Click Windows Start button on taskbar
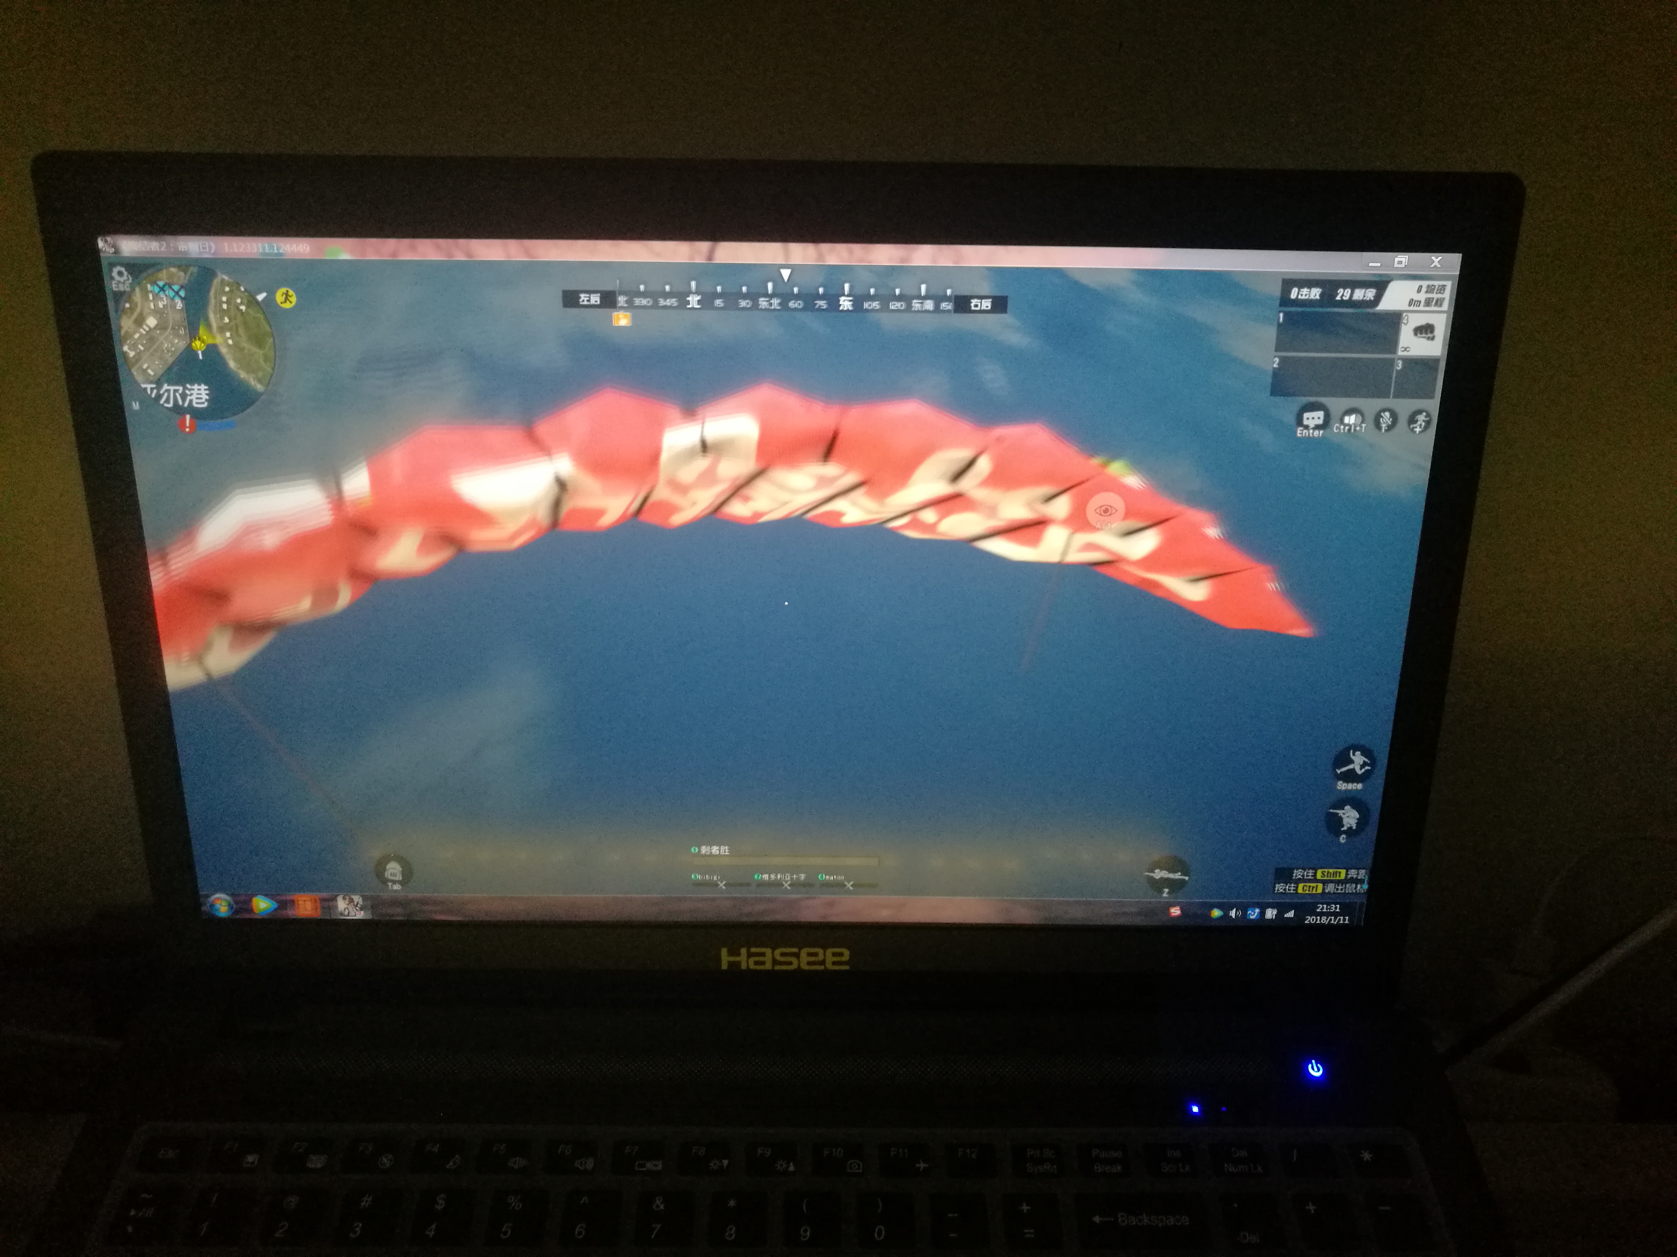 (221, 906)
